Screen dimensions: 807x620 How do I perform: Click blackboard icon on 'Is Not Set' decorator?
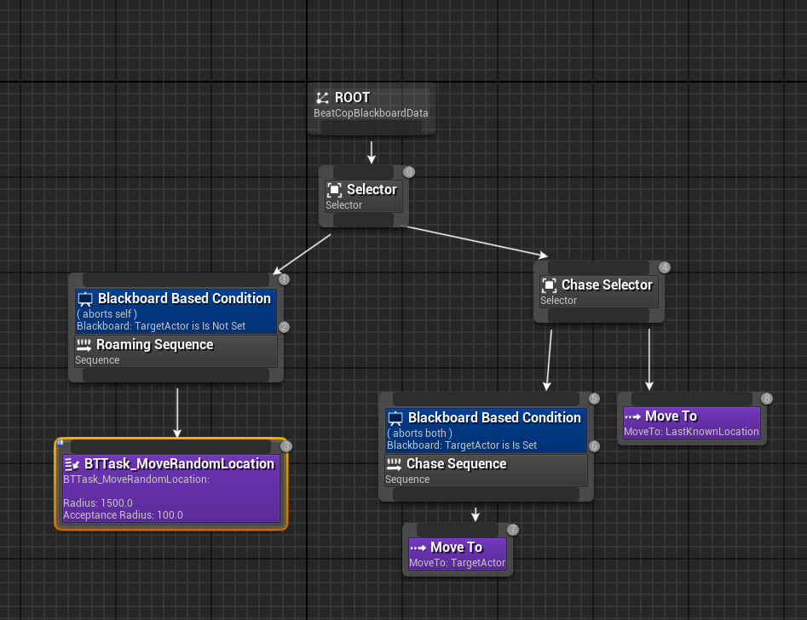(x=85, y=299)
